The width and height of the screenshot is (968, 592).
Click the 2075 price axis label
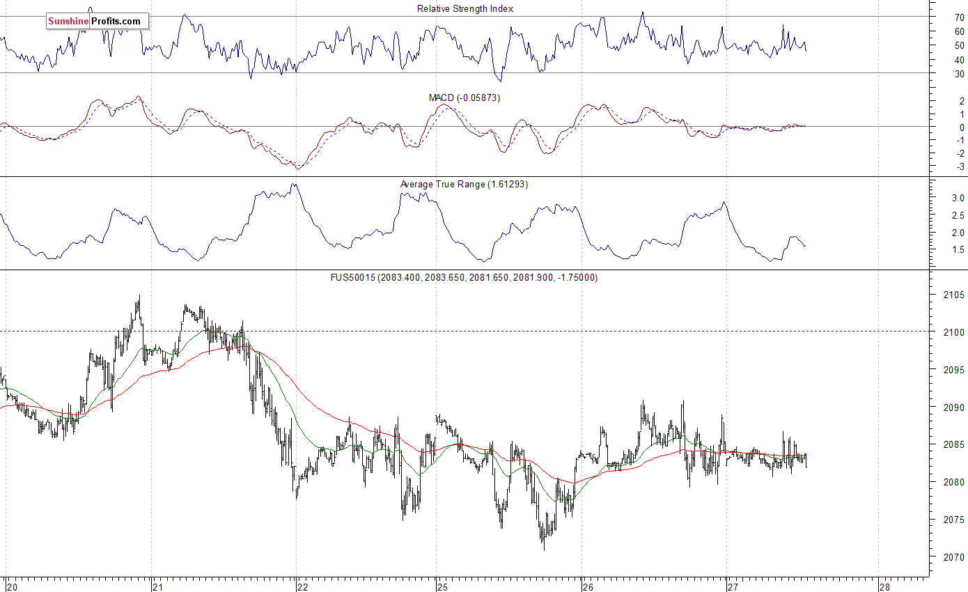tap(953, 520)
